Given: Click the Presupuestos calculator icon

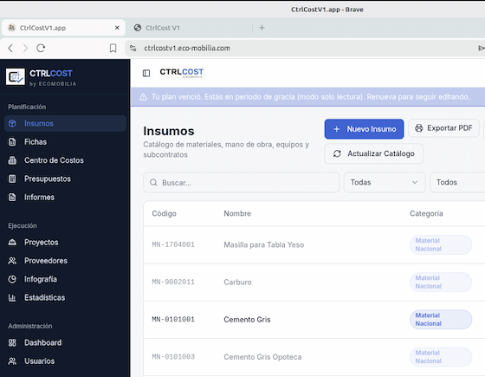Looking at the screenshot, I should coord(12,179).
